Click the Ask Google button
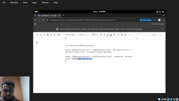This screenshot has height=101, width=179. pyautogui.click(x=146, y=20)
